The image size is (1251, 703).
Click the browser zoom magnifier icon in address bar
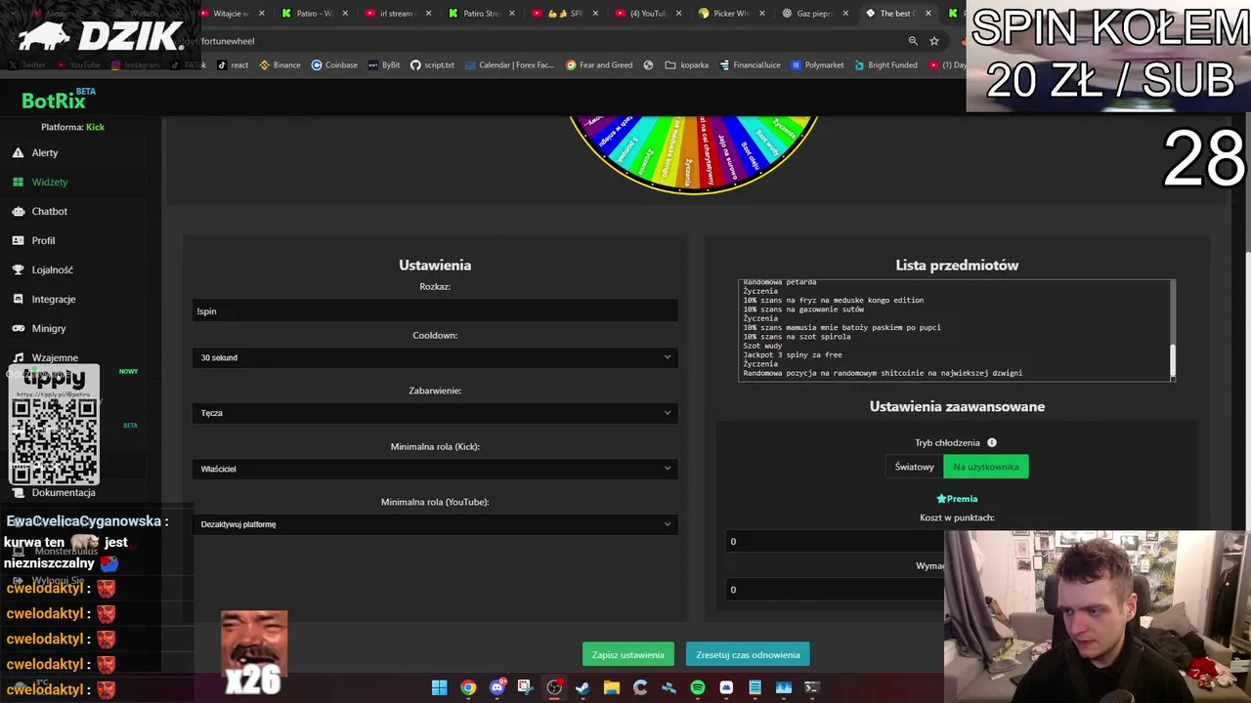(x=913, y=41)
